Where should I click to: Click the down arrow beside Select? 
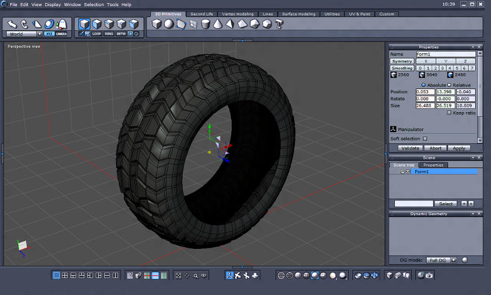pyautogui.click(x=464, y=204)
